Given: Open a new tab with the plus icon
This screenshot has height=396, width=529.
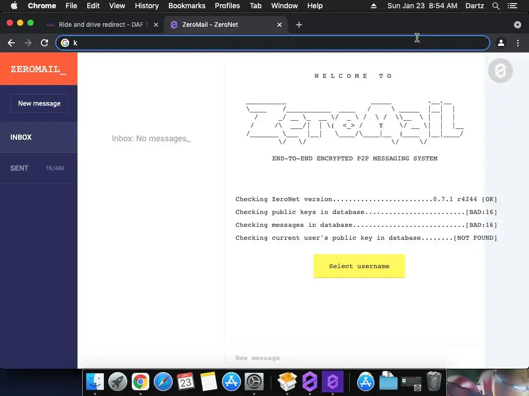Looking at the screenshot, I should tap(299, 25).
